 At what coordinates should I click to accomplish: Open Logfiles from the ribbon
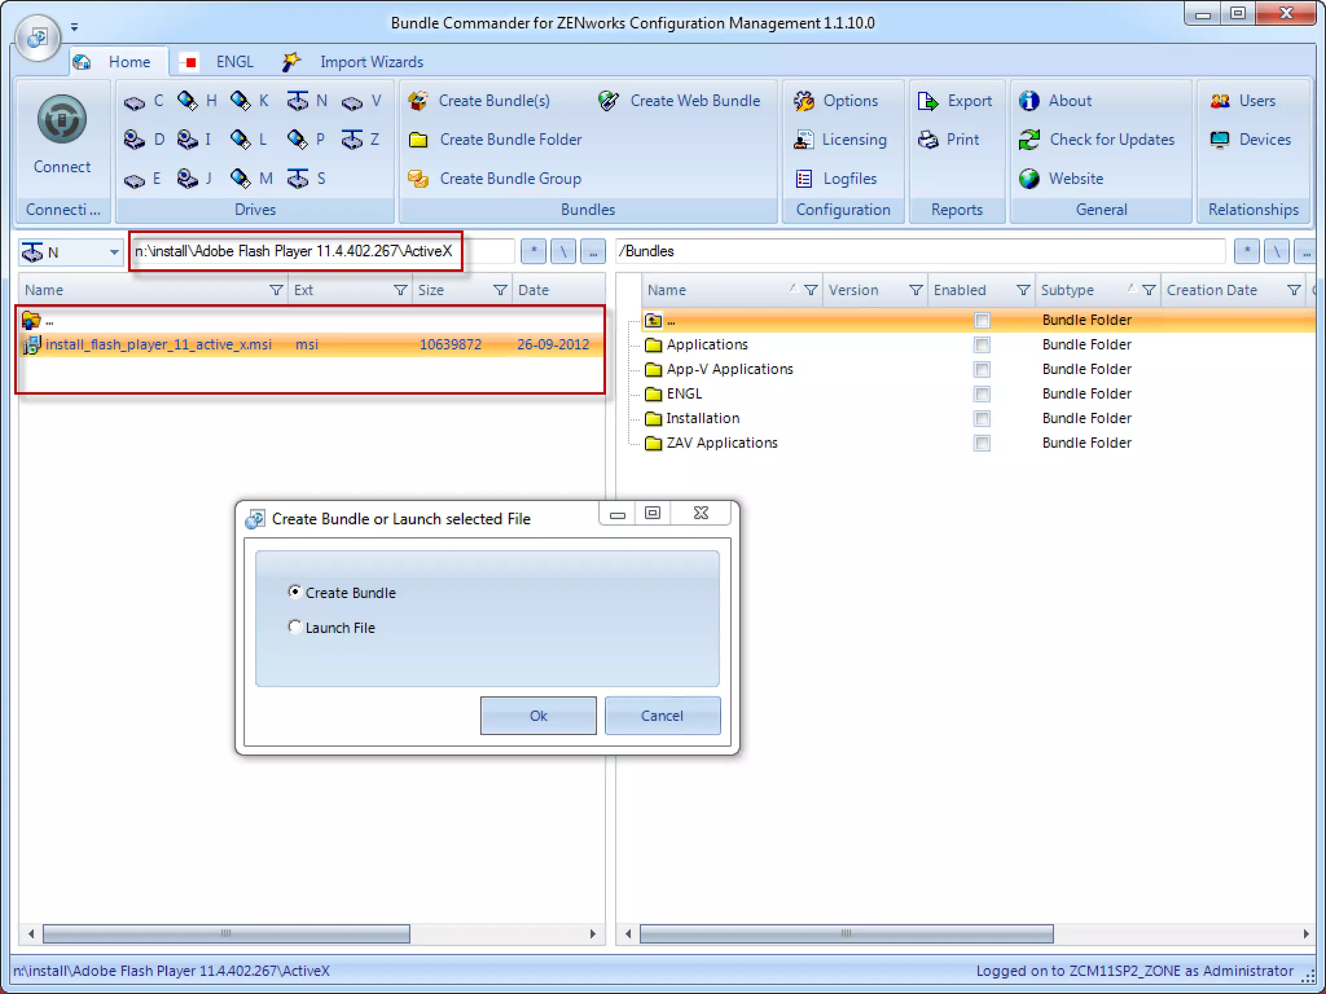[x=836, y=179]
